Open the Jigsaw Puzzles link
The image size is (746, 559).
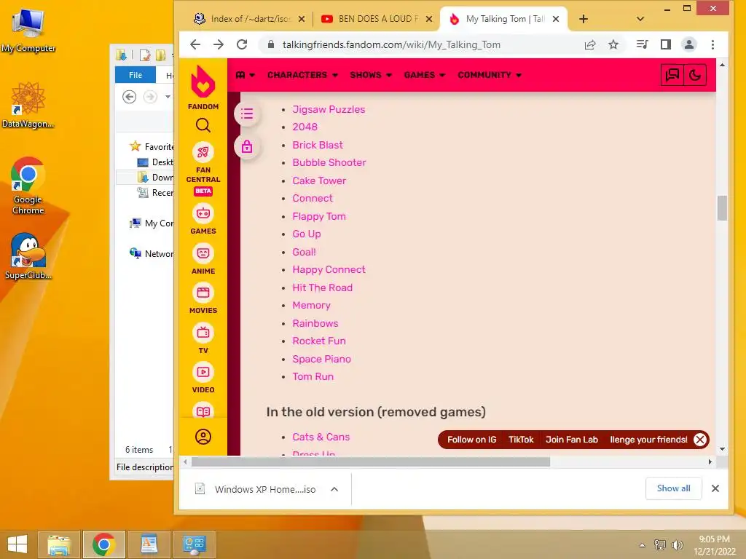click(329, 109)
